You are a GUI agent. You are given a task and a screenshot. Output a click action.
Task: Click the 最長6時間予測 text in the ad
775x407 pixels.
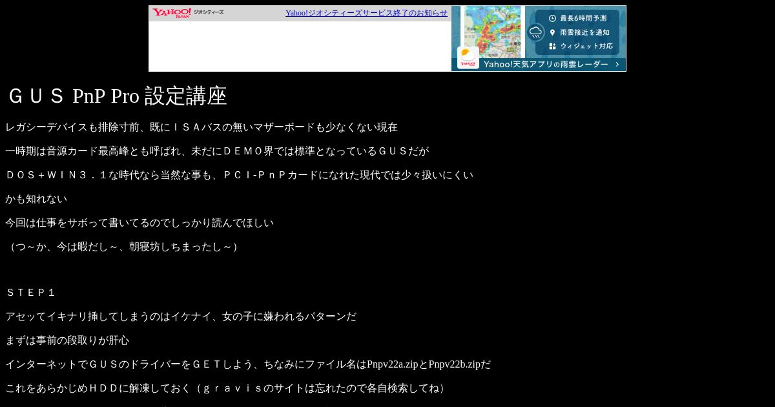coord(583,18)
